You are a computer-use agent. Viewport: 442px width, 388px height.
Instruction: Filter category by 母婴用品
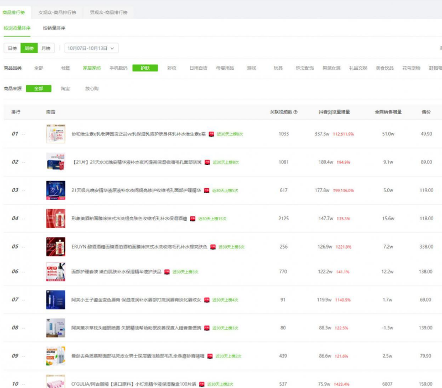pyautogui.click(x=225, y=68)
